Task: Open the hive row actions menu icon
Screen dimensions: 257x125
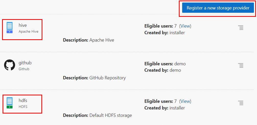Action: tap(240, 28)
